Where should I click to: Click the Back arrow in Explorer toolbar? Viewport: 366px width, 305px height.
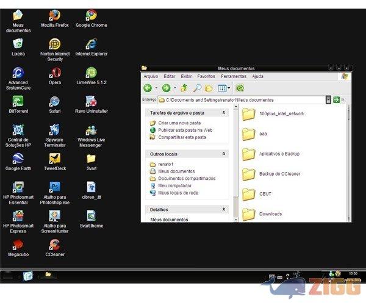[147, 88]
